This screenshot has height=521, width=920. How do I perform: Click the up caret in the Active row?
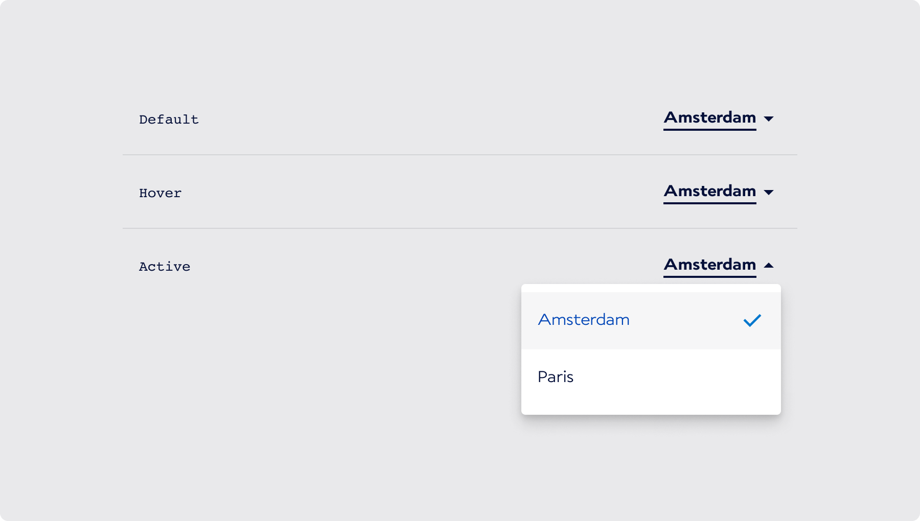769,266
